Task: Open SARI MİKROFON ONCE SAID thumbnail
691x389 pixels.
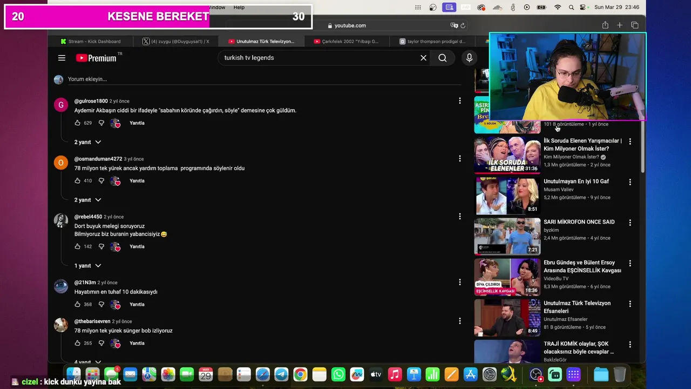Action: click(x=507, y=236)
